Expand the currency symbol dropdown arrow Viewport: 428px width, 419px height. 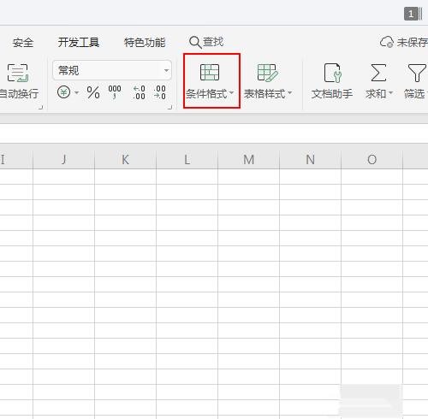[x=76, y=92]
